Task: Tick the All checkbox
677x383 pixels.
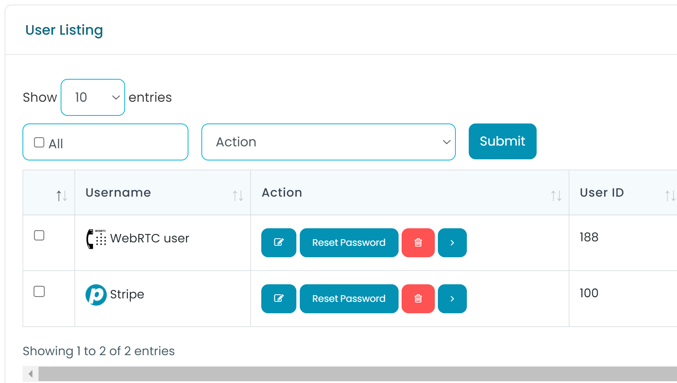Action: click(39, 143)
